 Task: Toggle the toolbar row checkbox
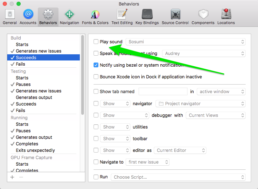[96, 138]
